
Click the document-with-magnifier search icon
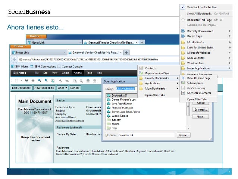(x=75, y=81)
